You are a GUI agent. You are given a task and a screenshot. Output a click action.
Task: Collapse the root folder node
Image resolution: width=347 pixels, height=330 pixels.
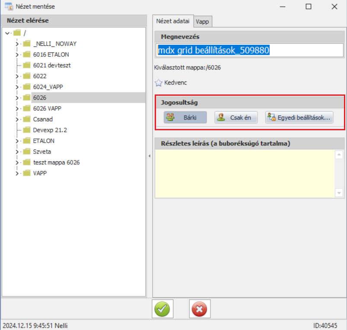click(x=7, y=33)
